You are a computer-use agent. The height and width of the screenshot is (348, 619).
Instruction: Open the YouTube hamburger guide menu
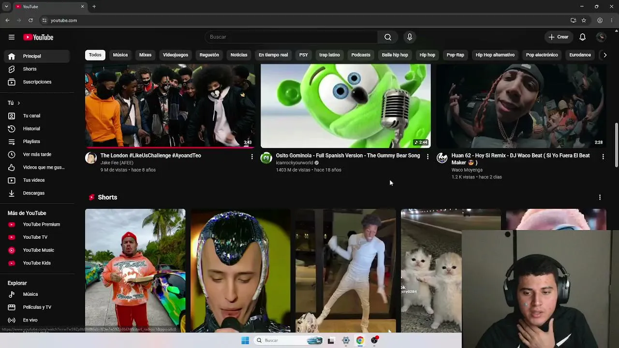pos(12,37)
